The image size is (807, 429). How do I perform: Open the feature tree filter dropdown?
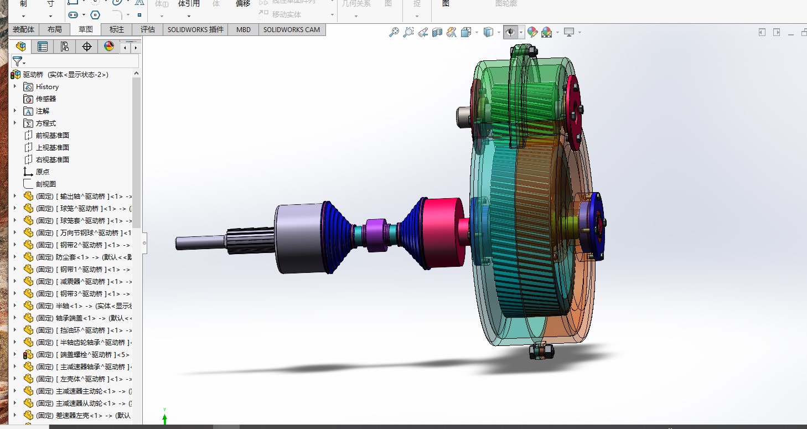pos(19,61)
